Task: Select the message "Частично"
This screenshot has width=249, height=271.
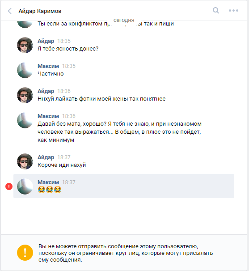Action: [51, 74]
